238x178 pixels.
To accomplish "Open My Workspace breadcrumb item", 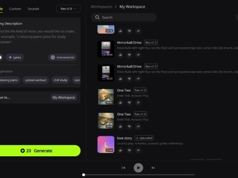I will pyautogui.click(x=132, y=7).
